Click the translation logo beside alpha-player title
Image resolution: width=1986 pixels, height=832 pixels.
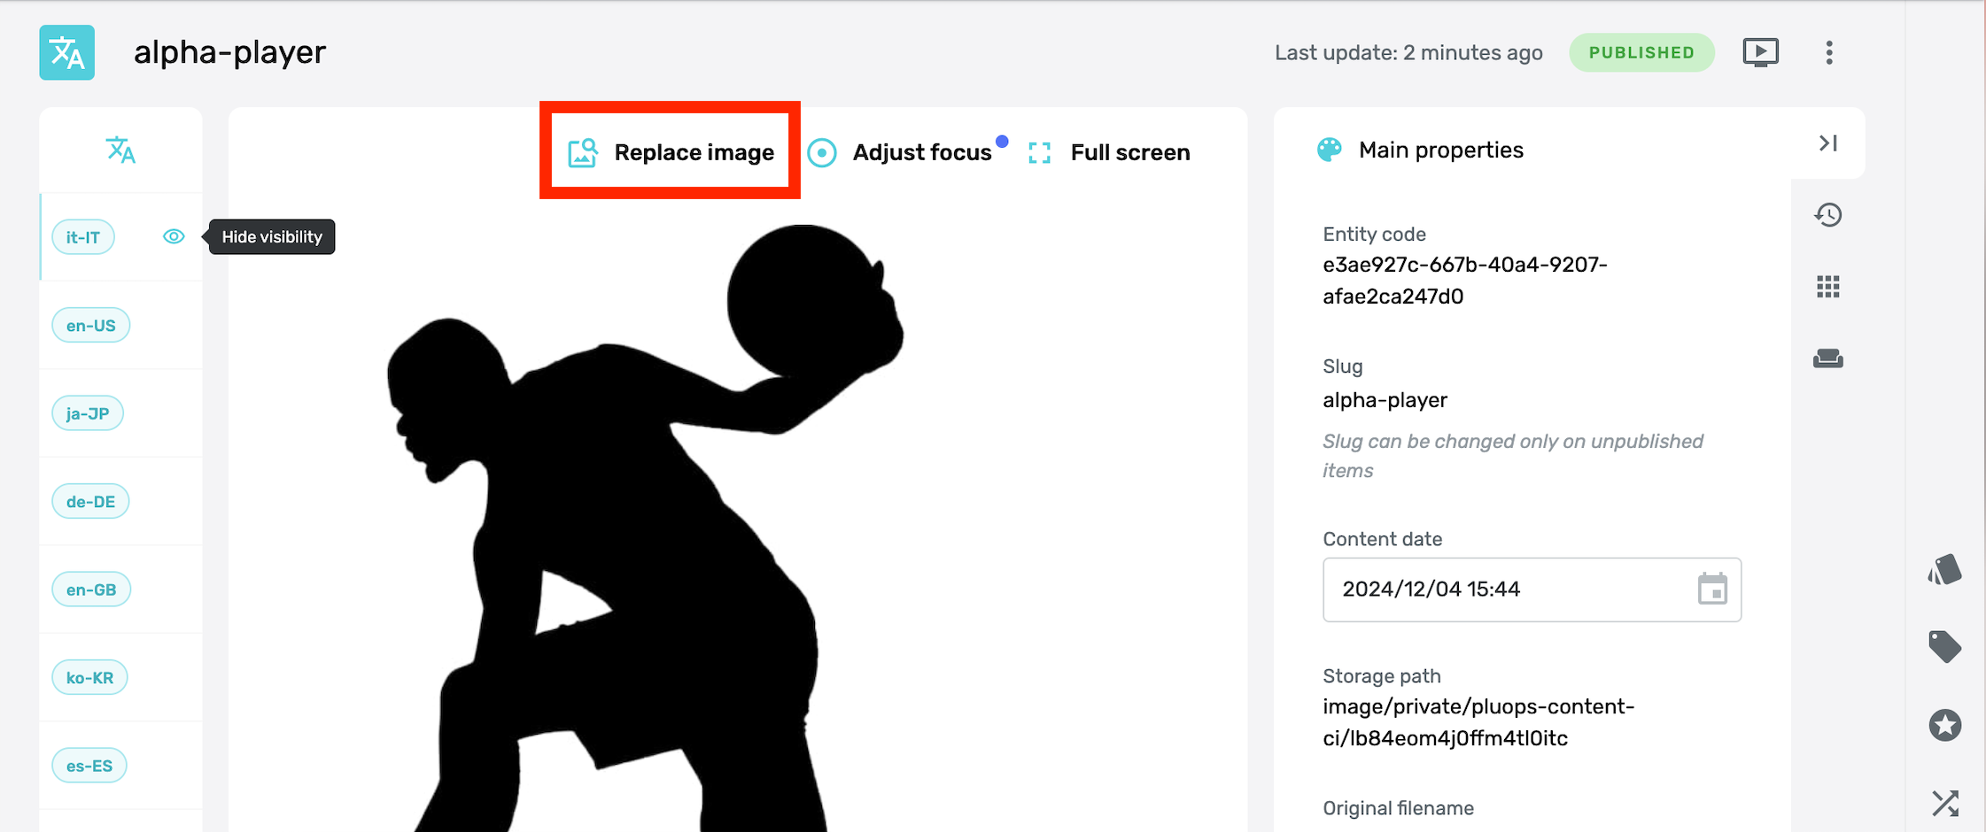click(67, 53)
